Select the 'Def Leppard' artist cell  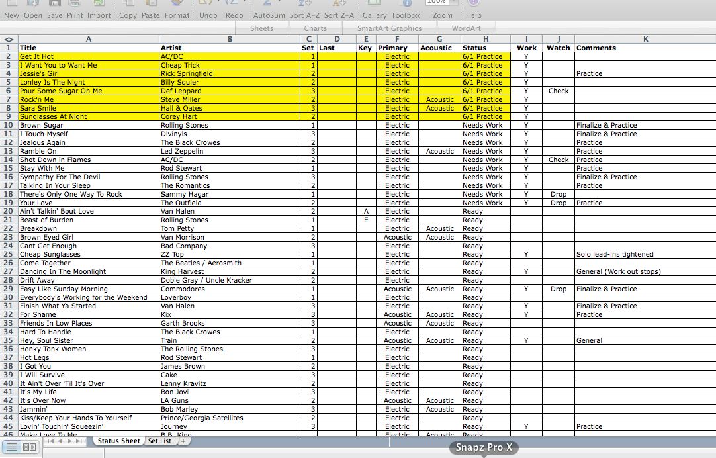(x=230, y=91)
